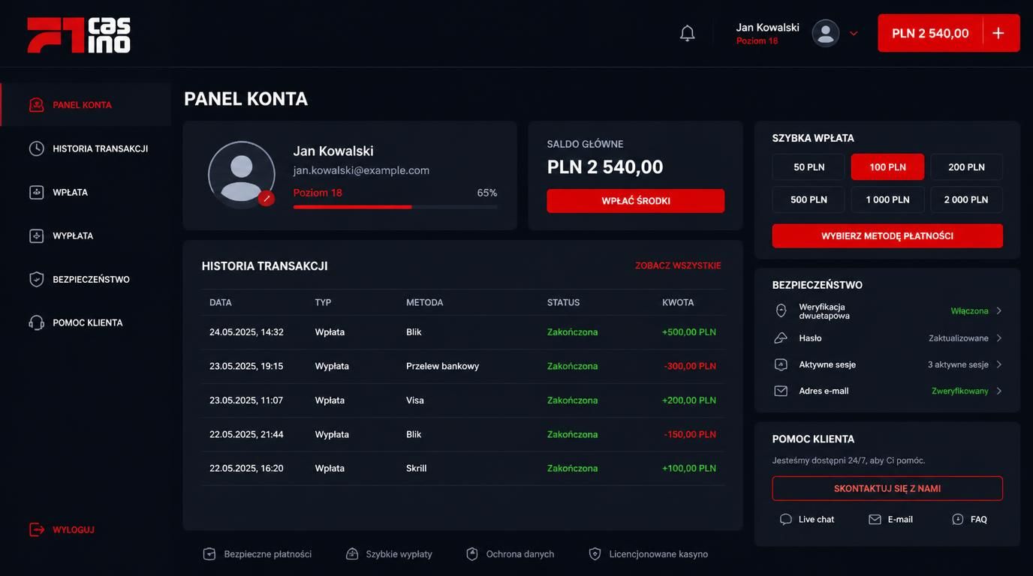Click the edit badge on profile picture

coord(266,199)
